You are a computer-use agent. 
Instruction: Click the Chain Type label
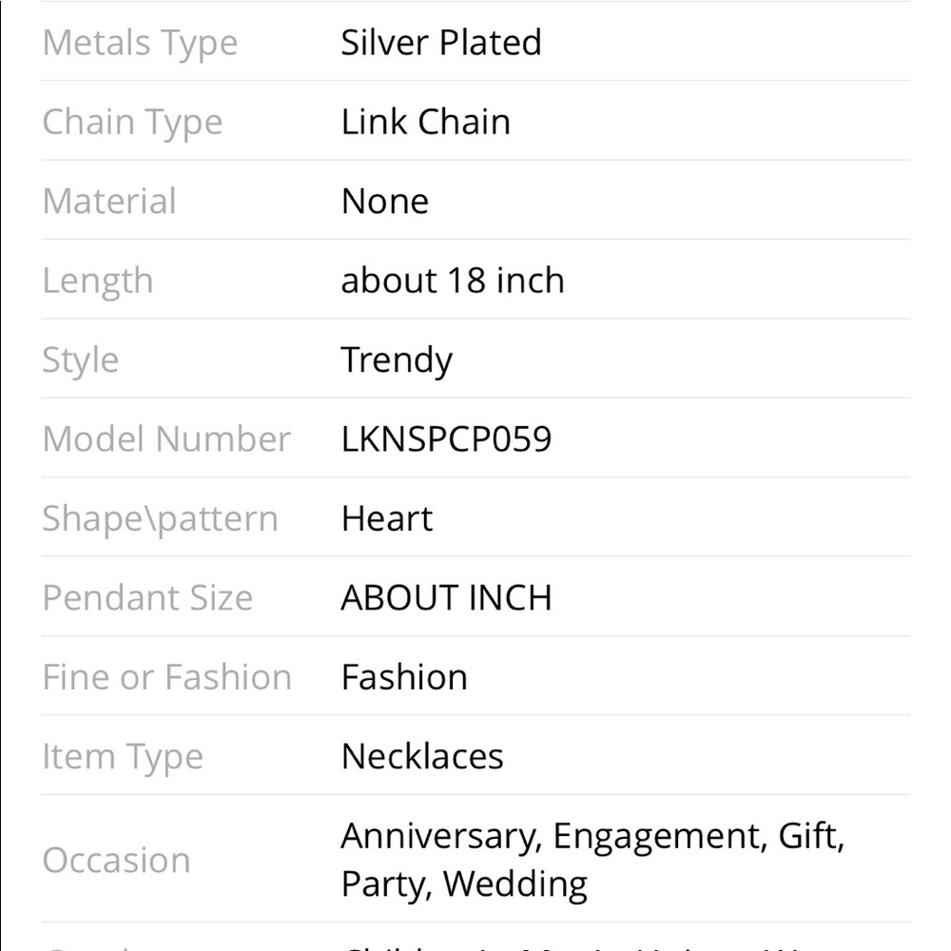(x=133, y=123)
